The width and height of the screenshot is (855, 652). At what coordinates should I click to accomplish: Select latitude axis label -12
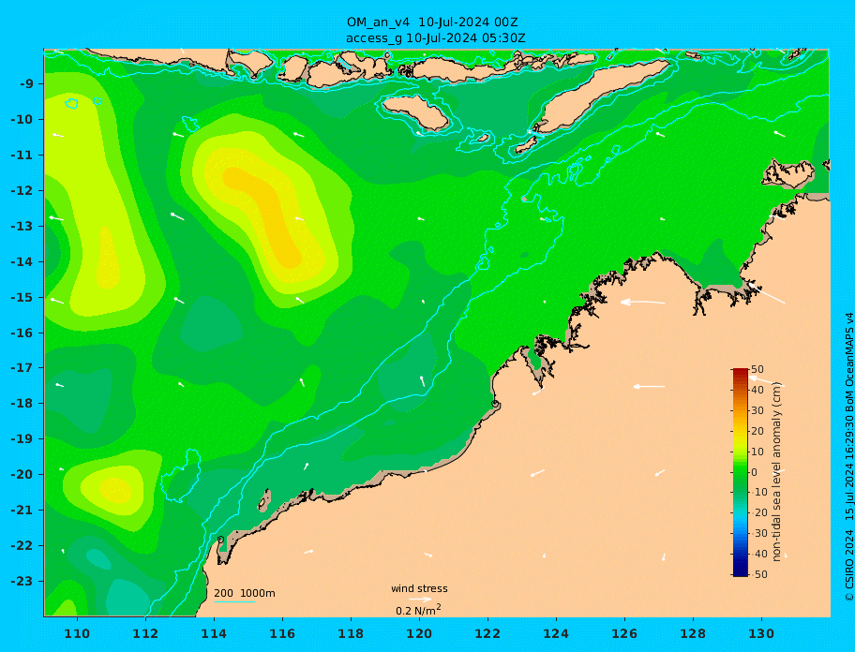point(22,191)
